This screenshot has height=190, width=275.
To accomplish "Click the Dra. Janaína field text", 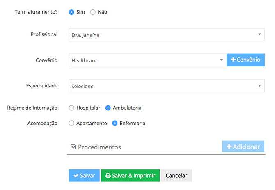I will tap(85, 35).
